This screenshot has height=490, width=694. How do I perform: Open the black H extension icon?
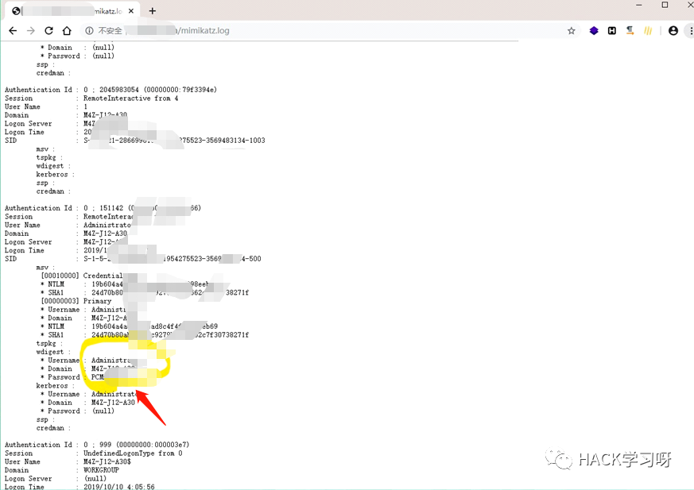pos(612,30)
